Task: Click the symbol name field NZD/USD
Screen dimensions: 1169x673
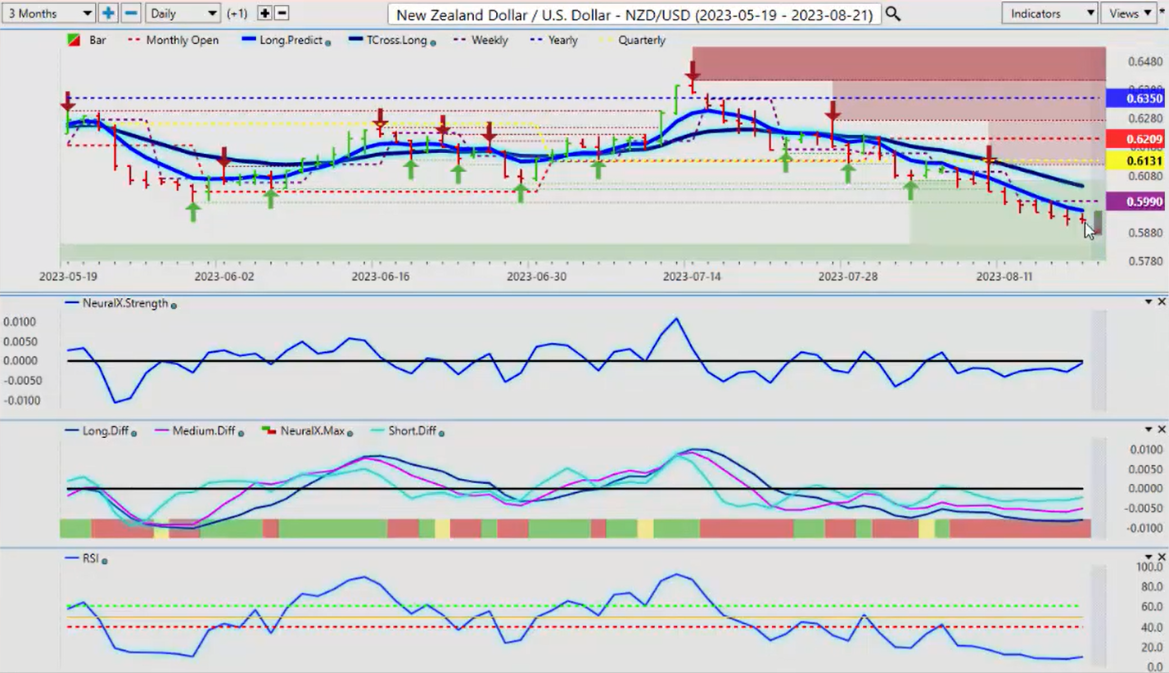Action: pyautogui.click(x=634, y=14)
